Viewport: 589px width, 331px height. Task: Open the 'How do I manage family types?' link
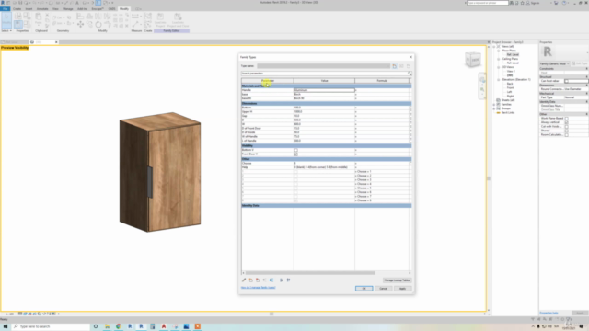pos(258,288)
